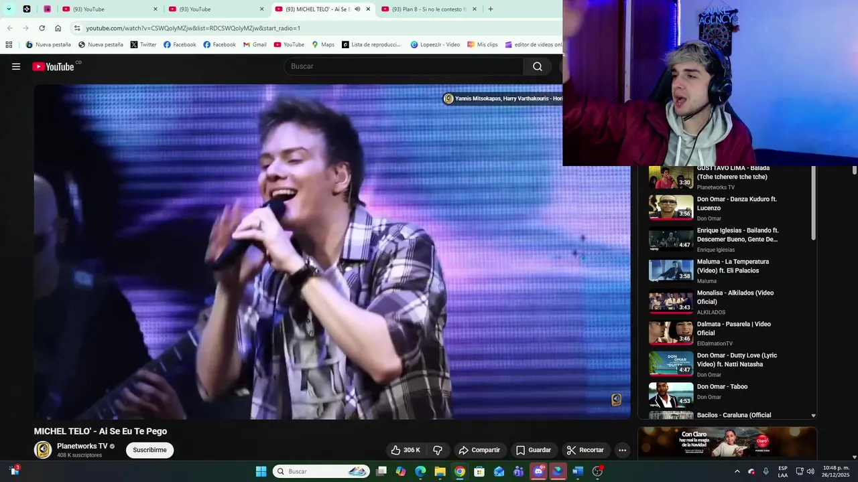This screenshot has width=858, height=482.
Task: Open OBS Studio taskbar icon
Action: [597, 471]
